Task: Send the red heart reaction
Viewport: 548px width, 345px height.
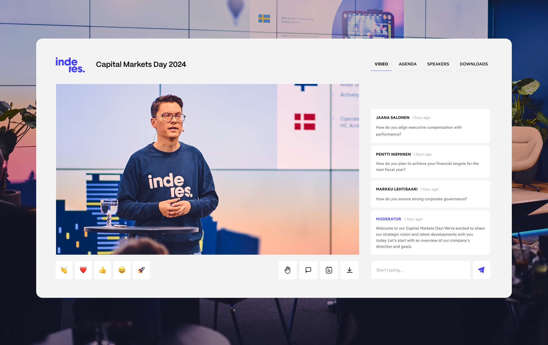Action: (83, 270)
